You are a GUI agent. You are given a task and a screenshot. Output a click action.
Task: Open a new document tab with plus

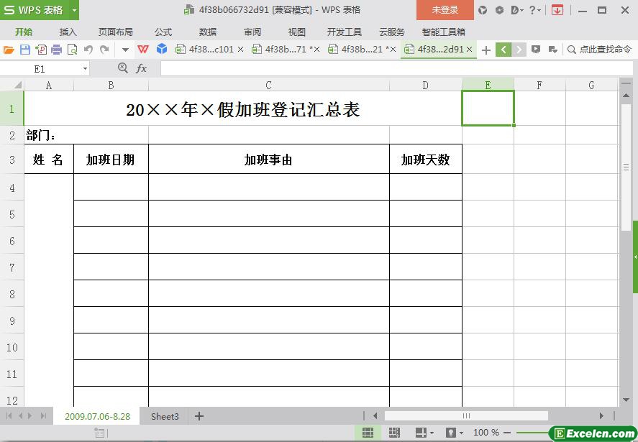(x=486, y=50)
